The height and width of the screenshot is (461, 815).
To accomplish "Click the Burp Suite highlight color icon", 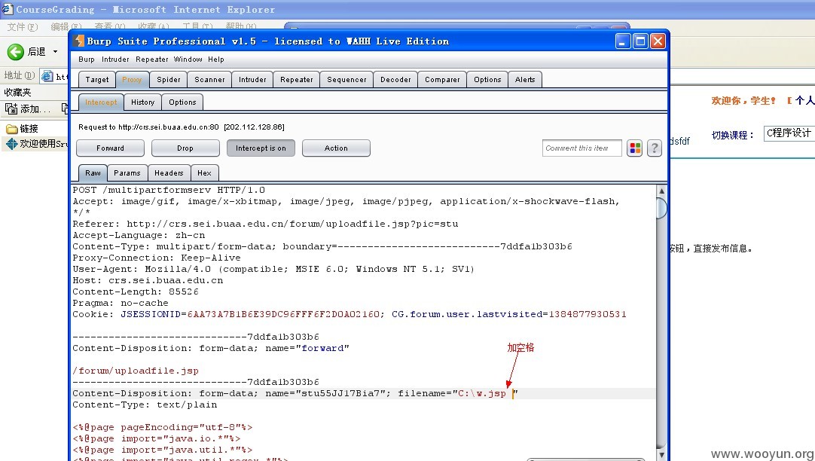I will pos(635,148).
